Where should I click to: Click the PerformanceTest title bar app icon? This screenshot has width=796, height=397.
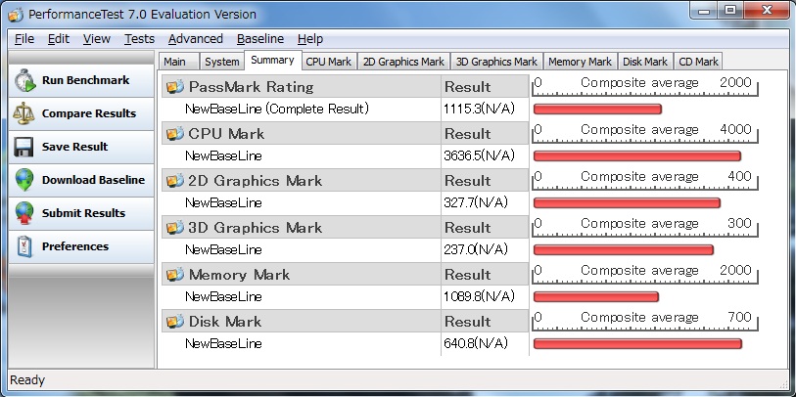[x=16, y=15]
